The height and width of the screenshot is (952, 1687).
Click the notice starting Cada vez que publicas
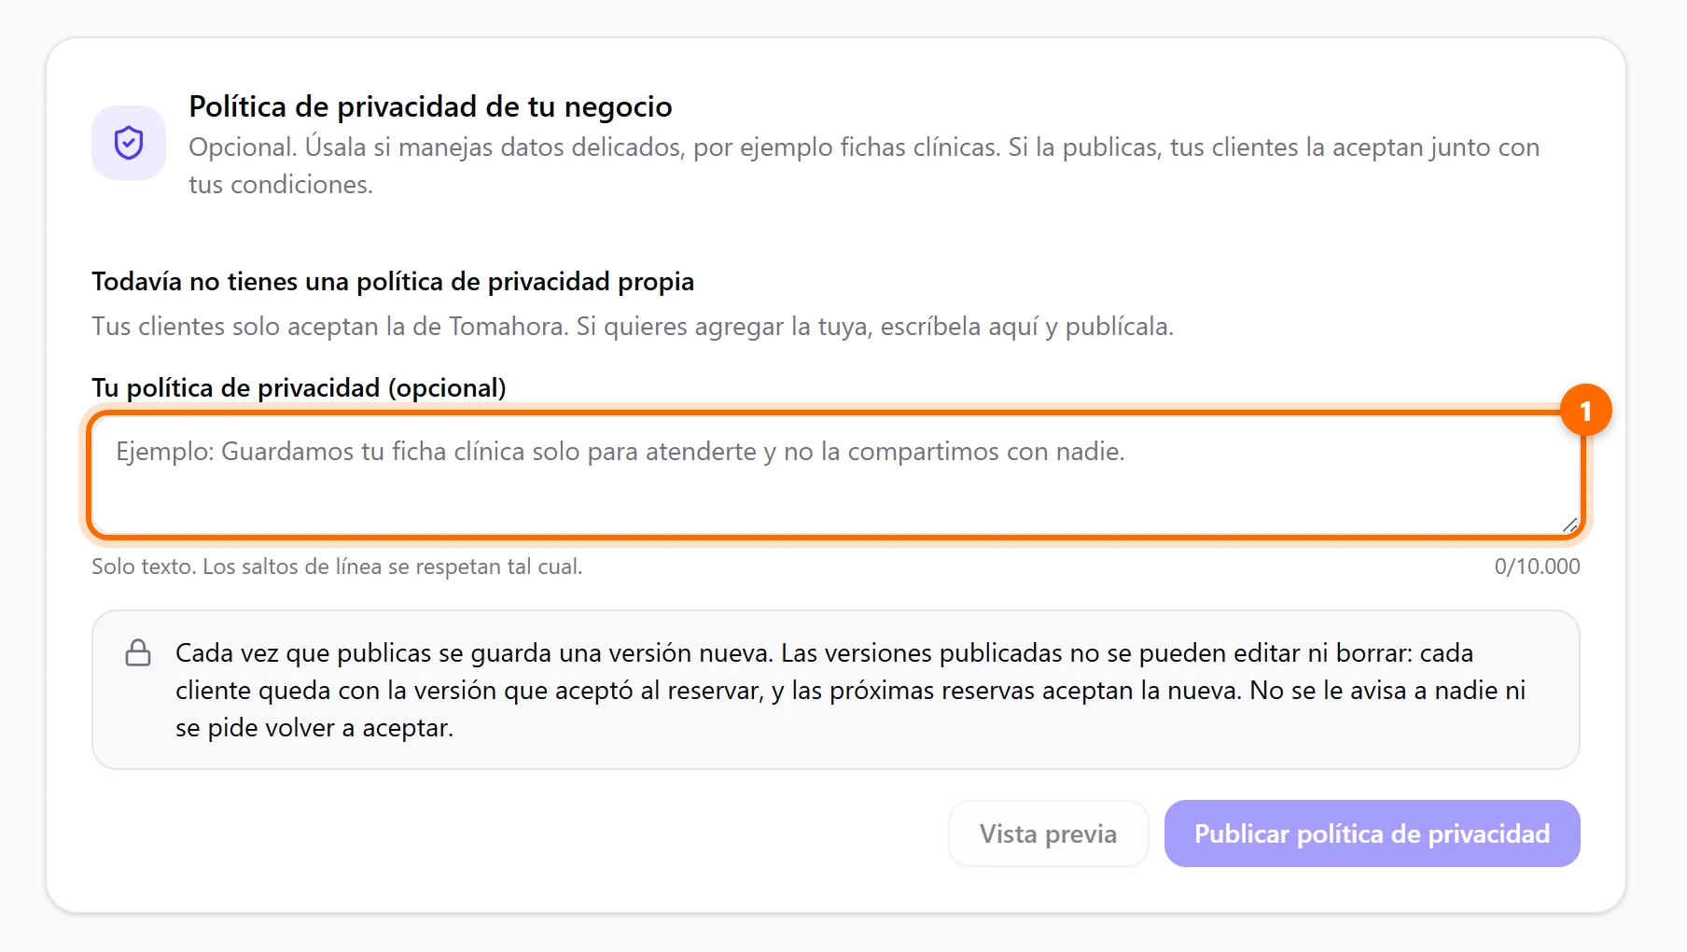850,690
